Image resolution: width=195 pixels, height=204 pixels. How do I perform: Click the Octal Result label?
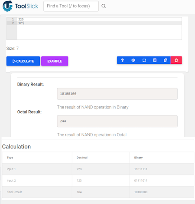(29, 112)
